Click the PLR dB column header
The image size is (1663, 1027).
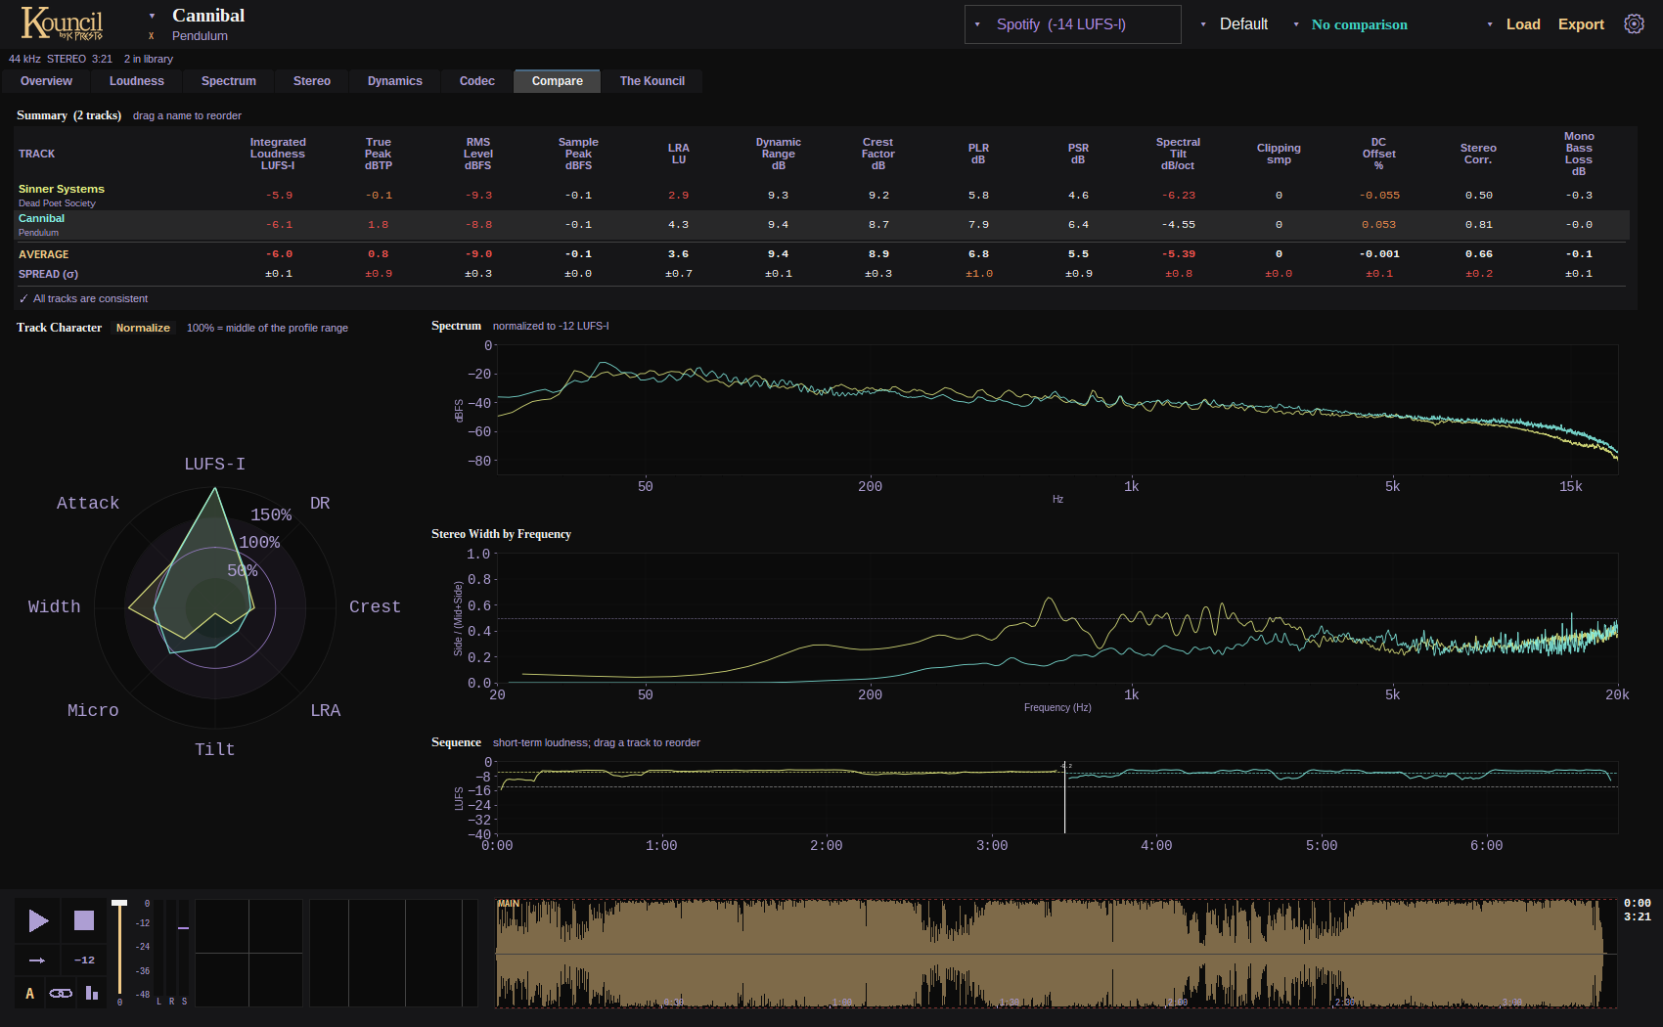coord(978,154)
